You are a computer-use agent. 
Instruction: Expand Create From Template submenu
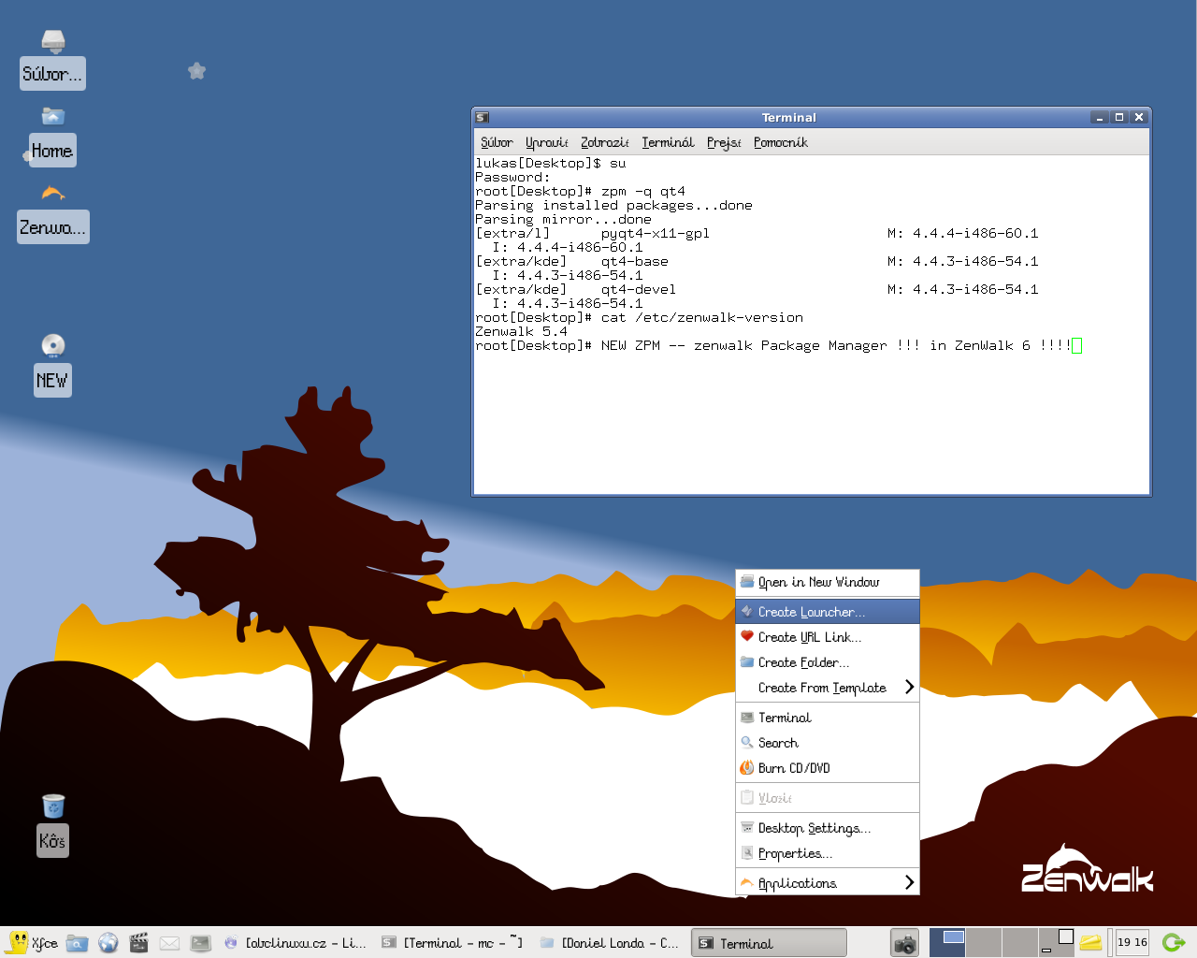(x=828, y=688)
